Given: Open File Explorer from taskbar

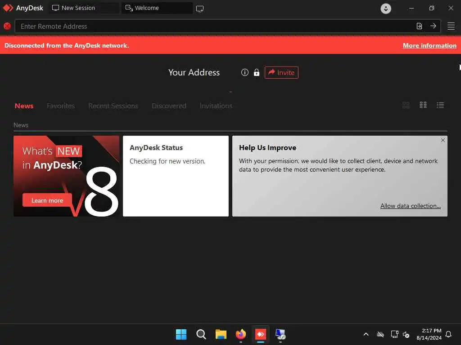Looking at the screenshot, I should (221, 334).
